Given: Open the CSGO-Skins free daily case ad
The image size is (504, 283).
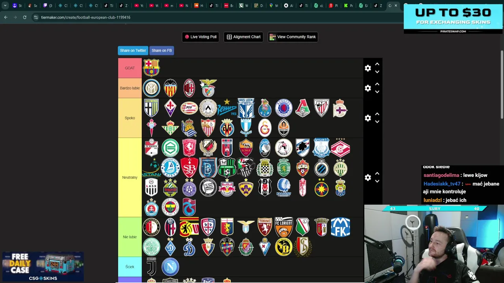Looking at the screenshot, I should coord(43,267).
